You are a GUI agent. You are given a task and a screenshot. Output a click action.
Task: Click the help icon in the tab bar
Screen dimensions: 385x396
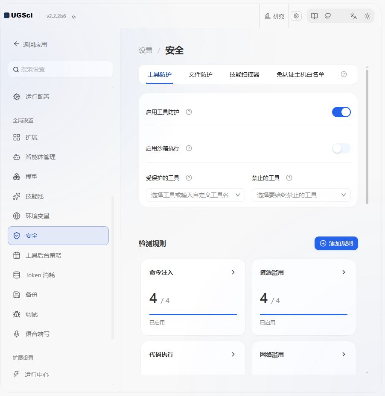click(x=344, y=74)
